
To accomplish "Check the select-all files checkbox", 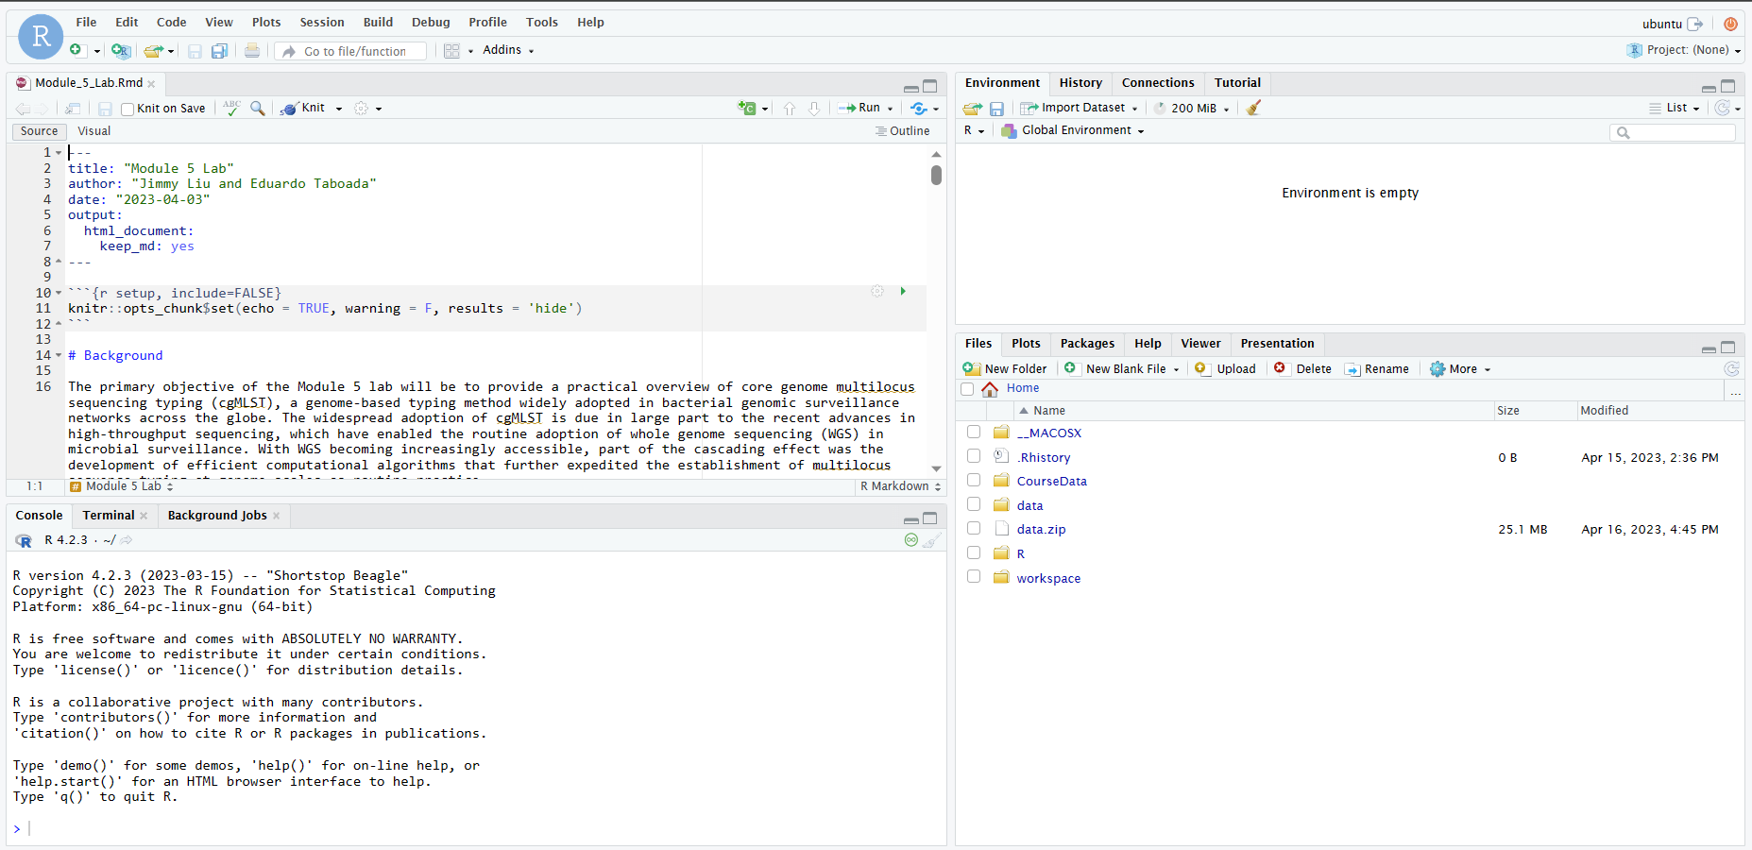I will click(x=967, y=388).
